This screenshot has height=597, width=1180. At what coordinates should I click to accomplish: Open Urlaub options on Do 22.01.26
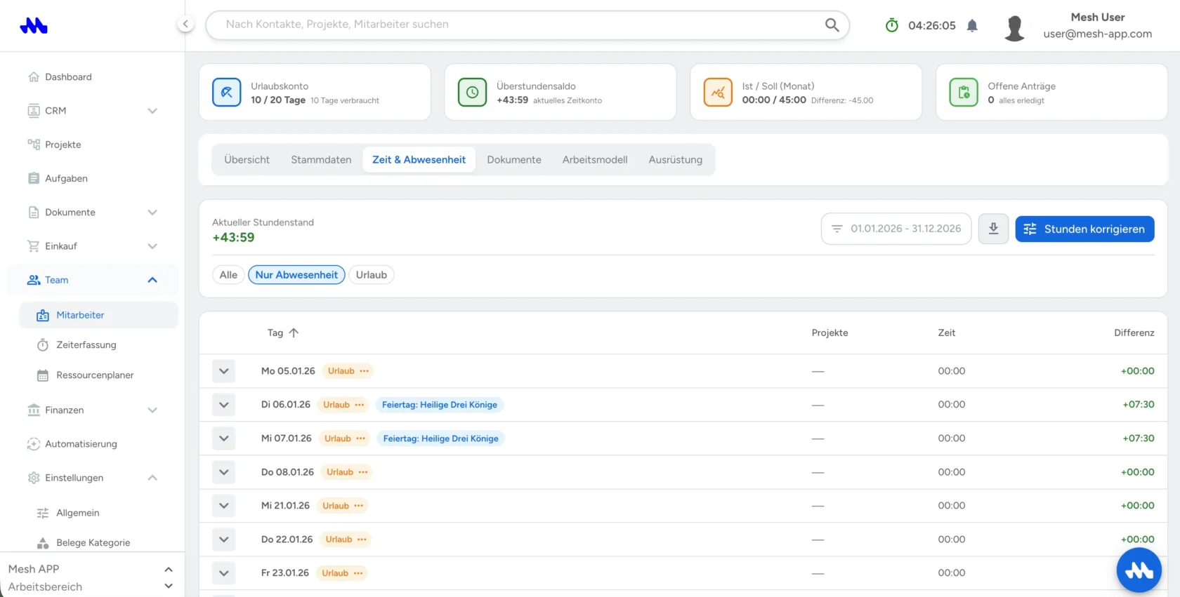(x=362, y=539)
